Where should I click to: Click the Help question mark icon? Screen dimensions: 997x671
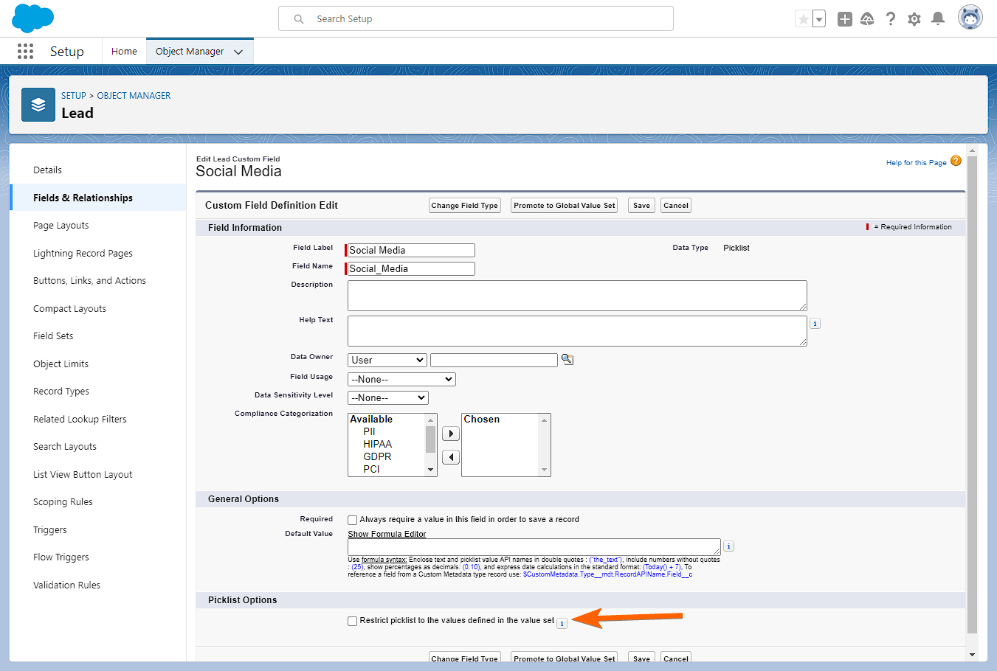891,19
